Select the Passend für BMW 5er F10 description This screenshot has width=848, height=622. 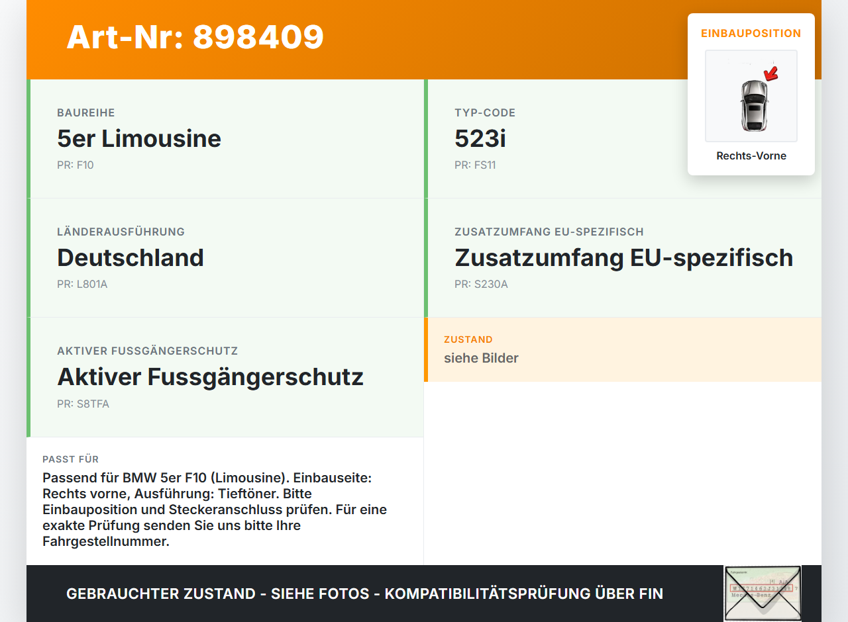pyautogui.click(x=215, y=510)
